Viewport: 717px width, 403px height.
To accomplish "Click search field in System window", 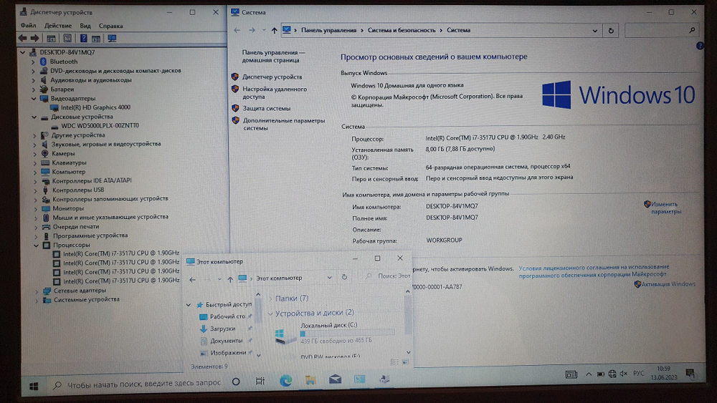I will point(662,30).
